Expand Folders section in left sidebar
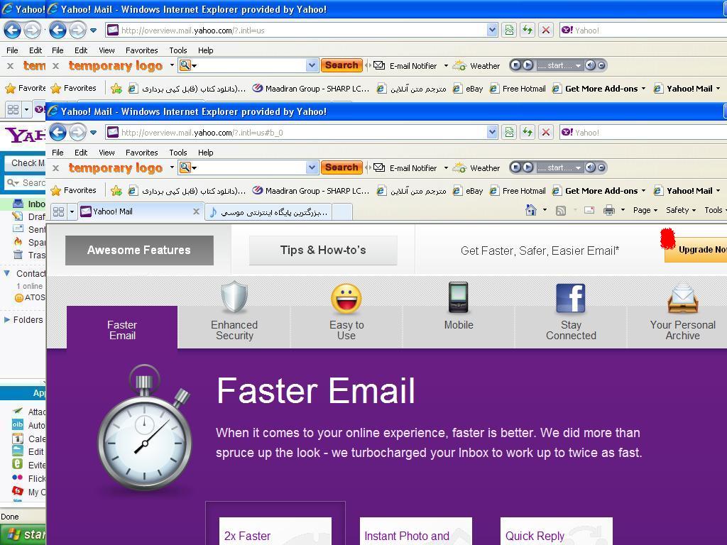Screen dimensions: 727x545 [x=7, y=320]
